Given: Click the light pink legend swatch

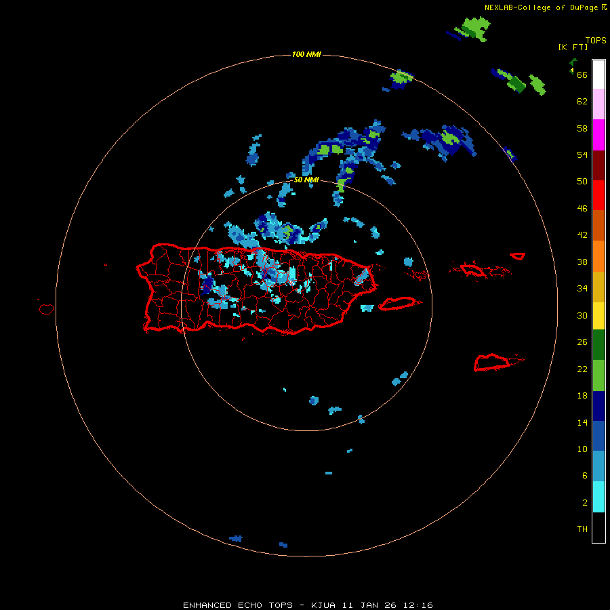Looking at the screenshot, I should pos(598,104).
